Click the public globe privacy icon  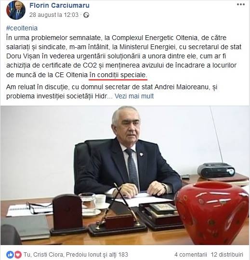click(x=86, y=15)
